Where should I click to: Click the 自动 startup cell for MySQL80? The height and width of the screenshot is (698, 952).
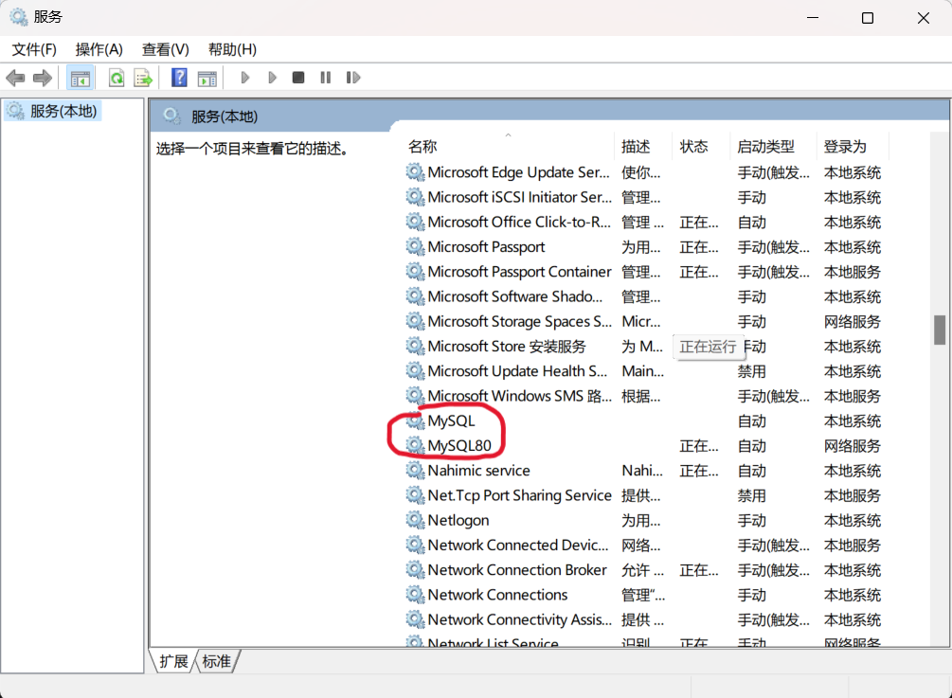point(751,446)
